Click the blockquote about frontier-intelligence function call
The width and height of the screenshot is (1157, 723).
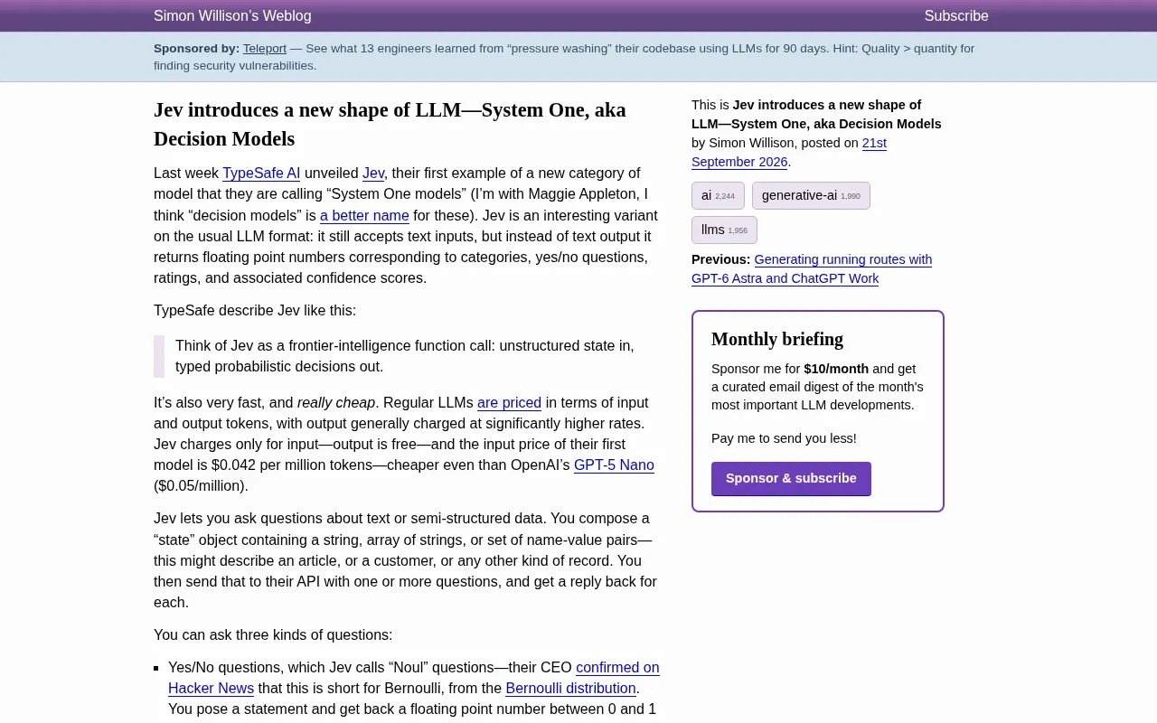coord(407,356)
